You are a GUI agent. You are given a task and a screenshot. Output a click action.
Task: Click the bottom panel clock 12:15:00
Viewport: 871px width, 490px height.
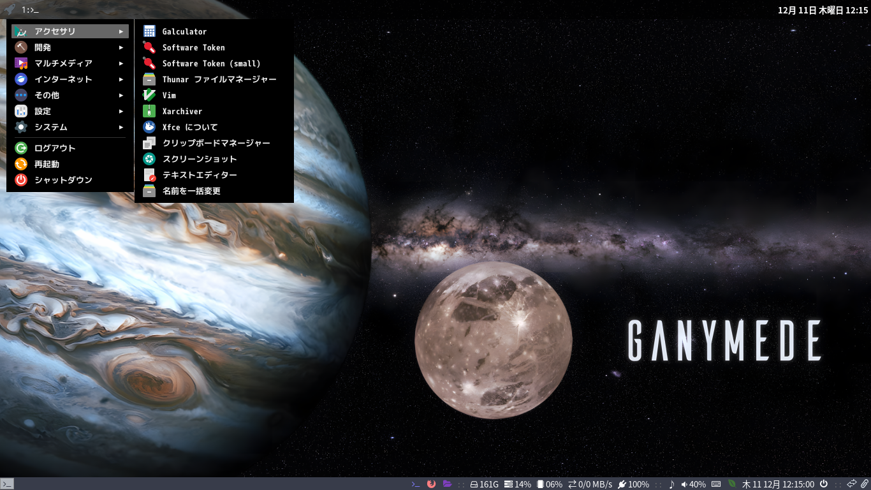[778, 484]
